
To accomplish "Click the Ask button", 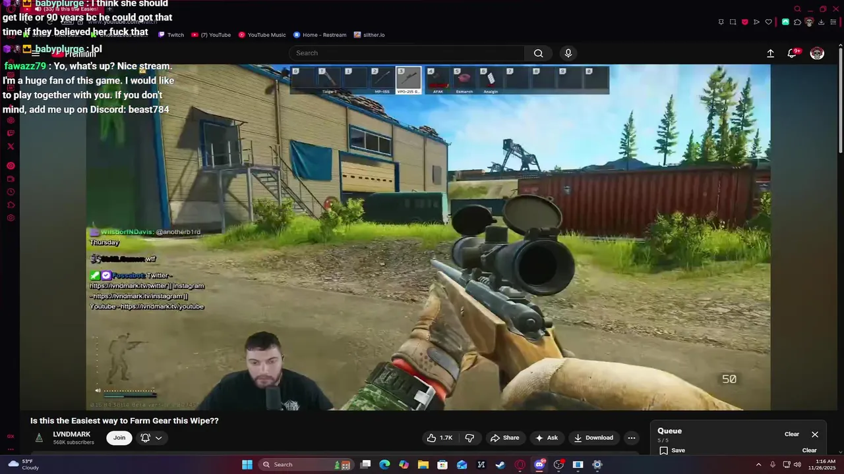I will click(x=547, y=438).
